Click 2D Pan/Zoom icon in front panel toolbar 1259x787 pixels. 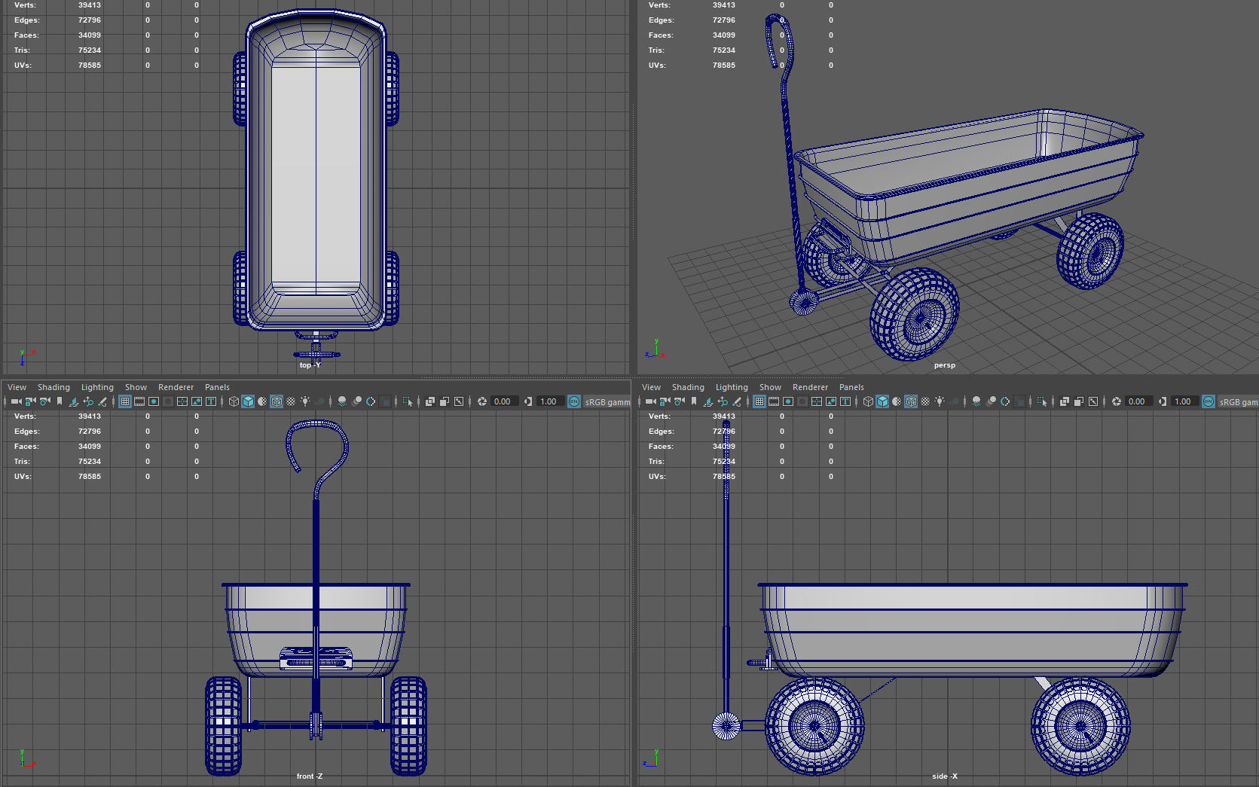(88, 401)
